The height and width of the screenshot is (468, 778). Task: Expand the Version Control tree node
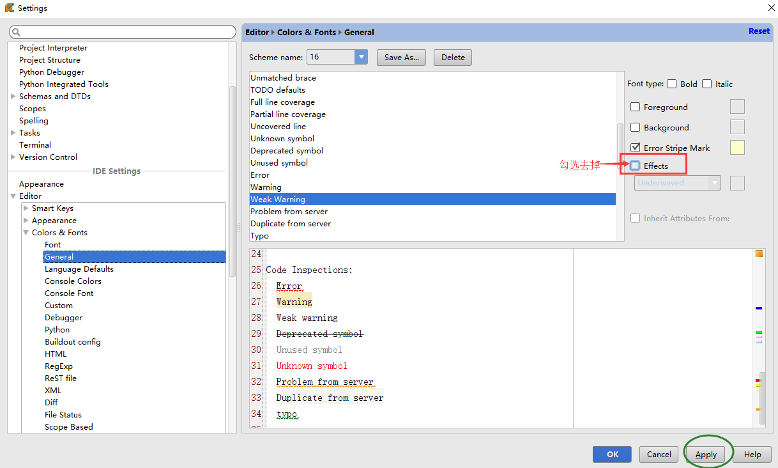pos(13,157)
